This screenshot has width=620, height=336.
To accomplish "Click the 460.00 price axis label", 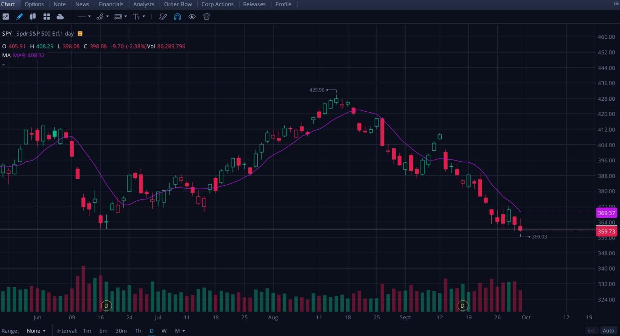I will [606, 37].
